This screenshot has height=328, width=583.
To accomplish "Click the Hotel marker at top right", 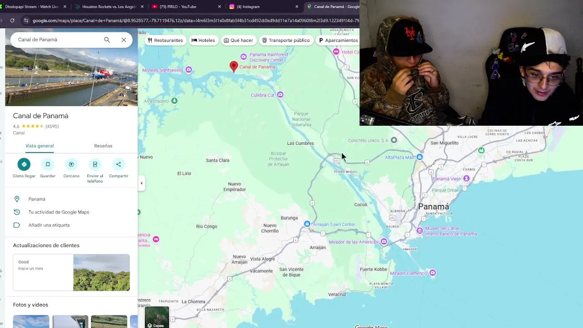I will 336,52.
